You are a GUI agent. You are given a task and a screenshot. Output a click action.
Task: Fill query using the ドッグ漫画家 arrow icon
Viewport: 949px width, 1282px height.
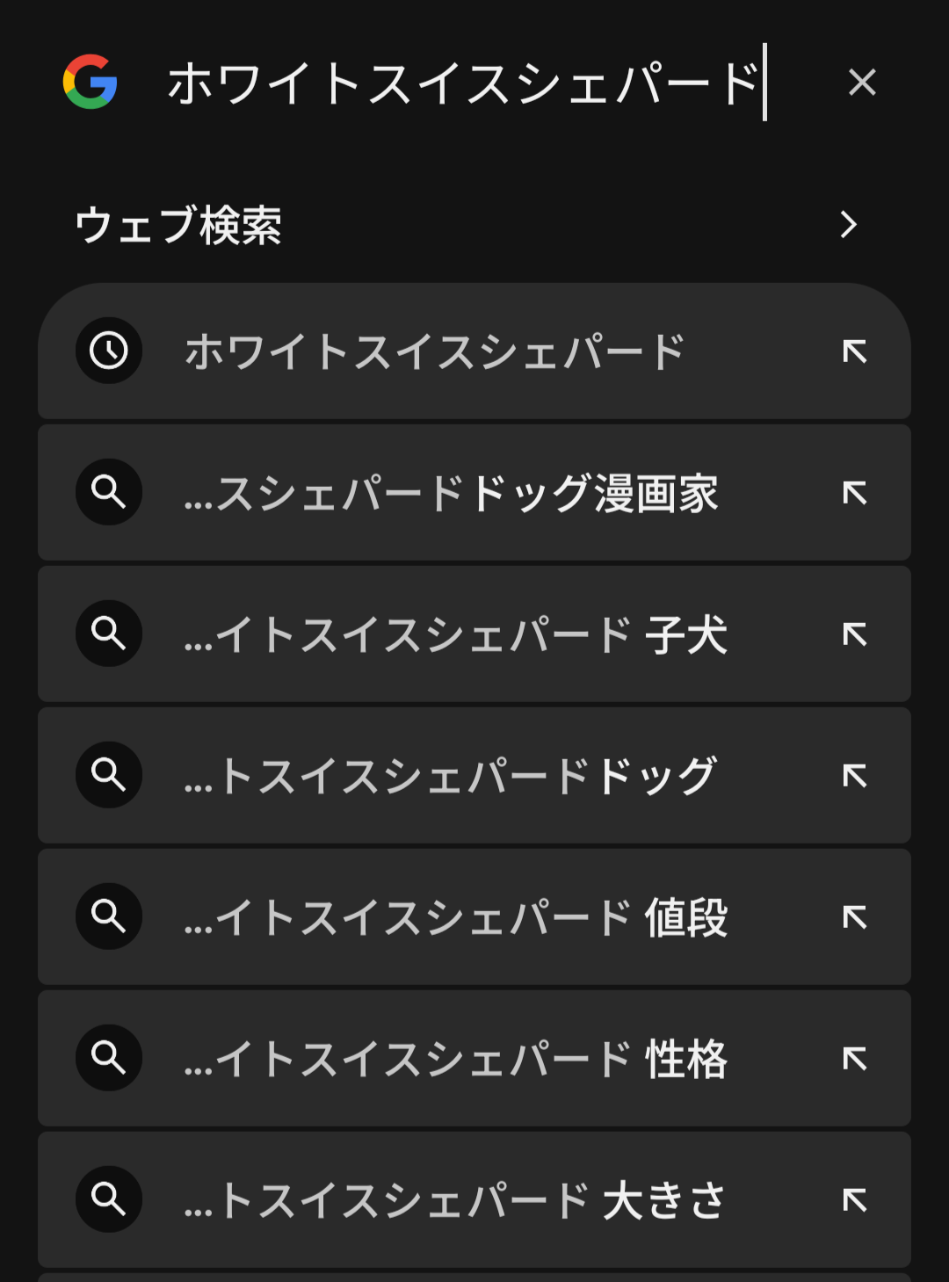[854, 493]
